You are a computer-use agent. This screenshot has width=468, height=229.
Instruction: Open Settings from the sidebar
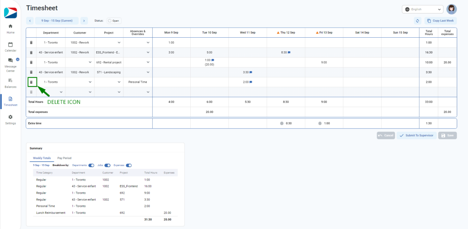tap(10, 120)
